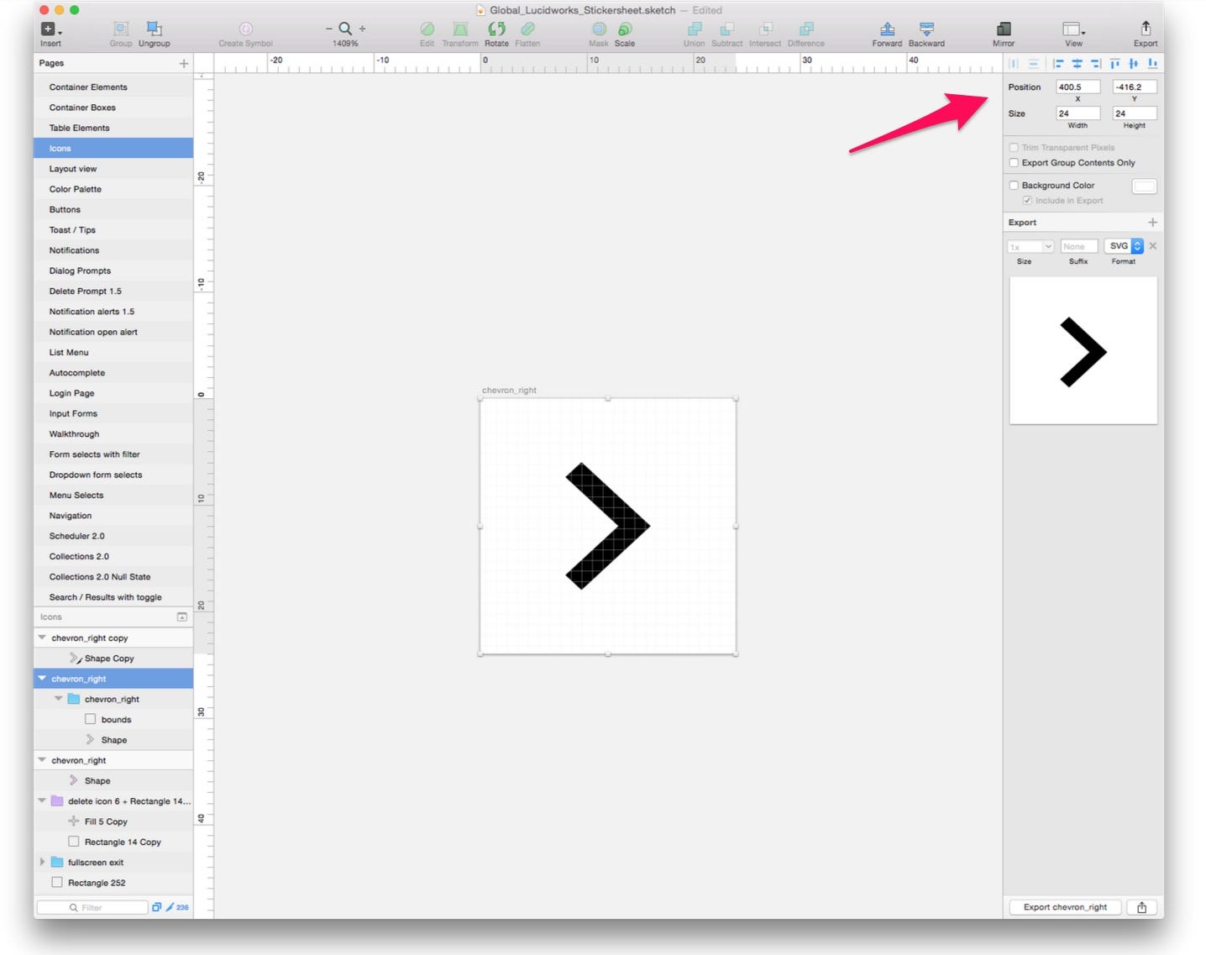Select the Fill 5 Copy layer
This screenshot has height=955, width=1206.
point(113,822)
